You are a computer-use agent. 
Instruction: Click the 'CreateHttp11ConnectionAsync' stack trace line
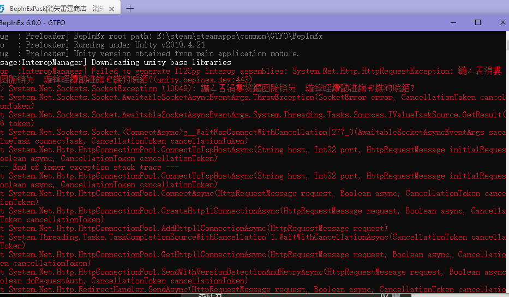pyautogui.click(x=253, y=211)
